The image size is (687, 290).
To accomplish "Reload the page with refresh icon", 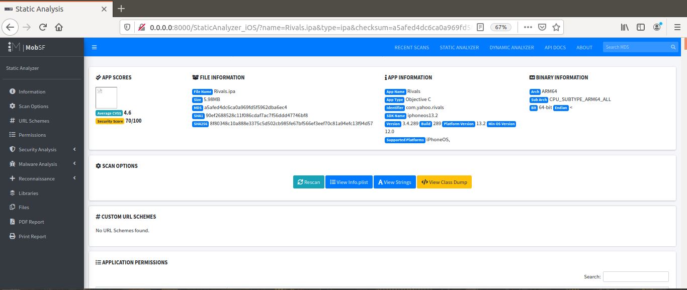I will coord(43,27).
